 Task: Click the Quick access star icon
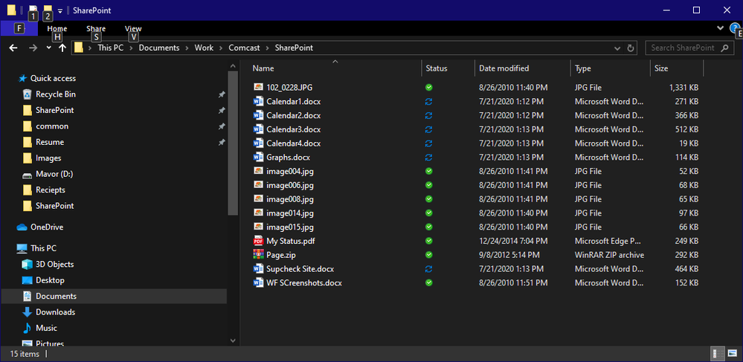[22, 78]
